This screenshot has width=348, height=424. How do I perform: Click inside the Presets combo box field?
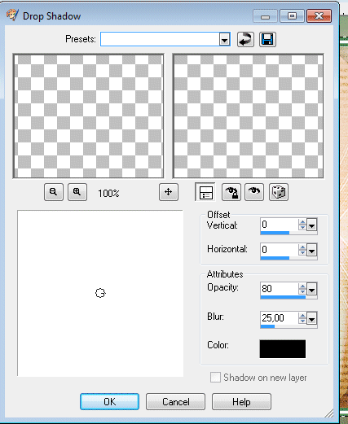[x=160, y=39]
